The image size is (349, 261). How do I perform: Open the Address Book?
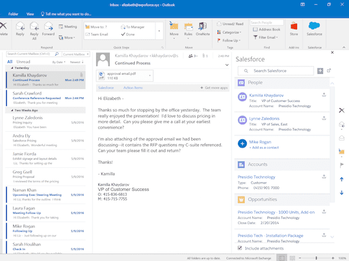click(x=267, y=29)
